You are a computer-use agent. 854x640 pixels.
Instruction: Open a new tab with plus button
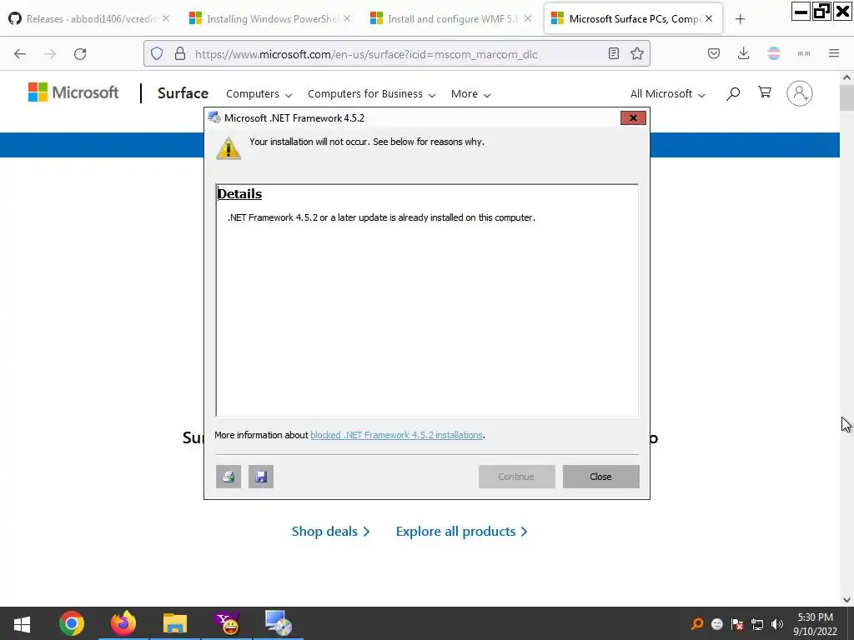(741, 19)
